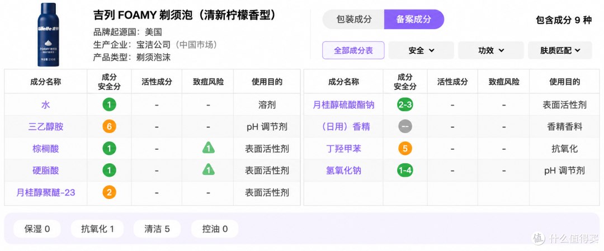Screen dimensions: 604x251
Task: Open the 包装成分 tab
Action: [353, 20]
